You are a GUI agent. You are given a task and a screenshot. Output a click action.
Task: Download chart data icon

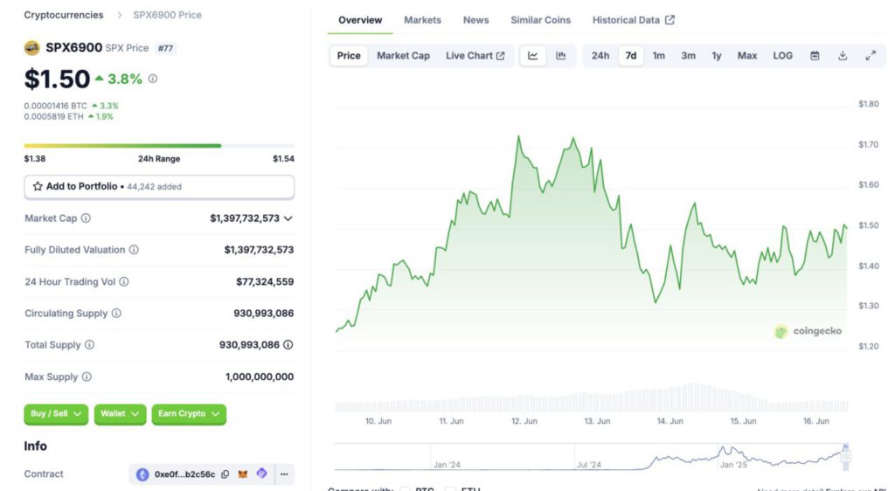843,56
